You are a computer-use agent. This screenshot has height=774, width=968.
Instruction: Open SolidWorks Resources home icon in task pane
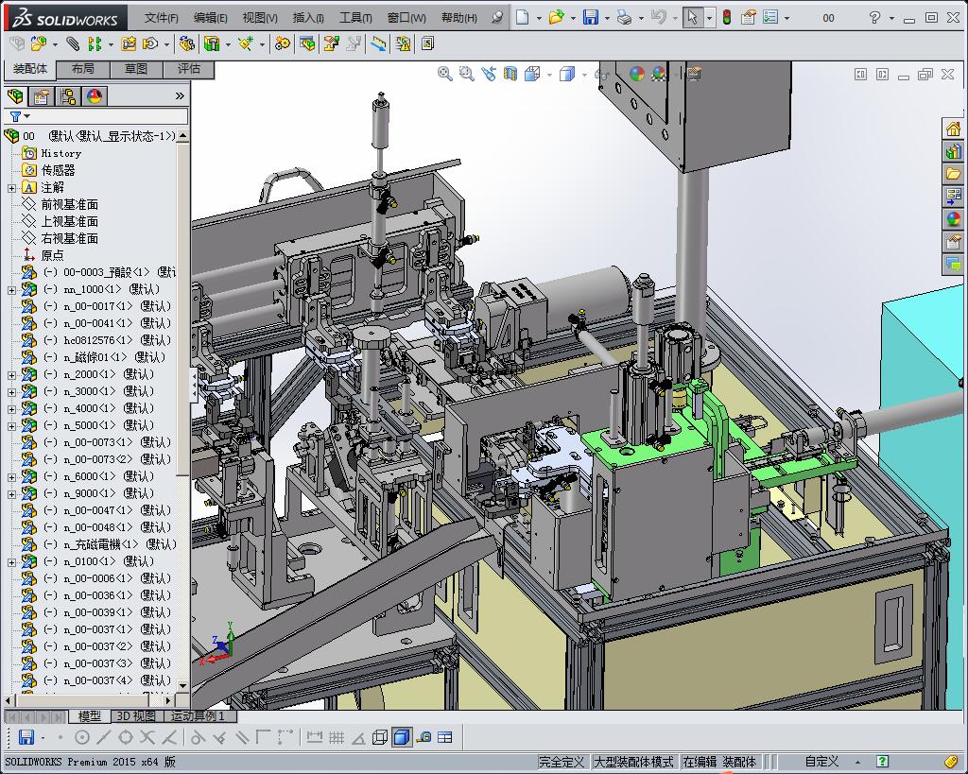tap(953, 129)
